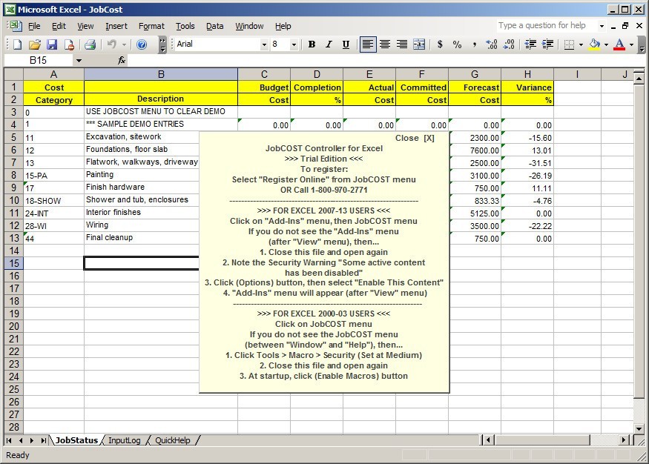The height and width of the screenshot is (464, 649).
Task: Apply Percent Style icon
Action: coord(457,44)
